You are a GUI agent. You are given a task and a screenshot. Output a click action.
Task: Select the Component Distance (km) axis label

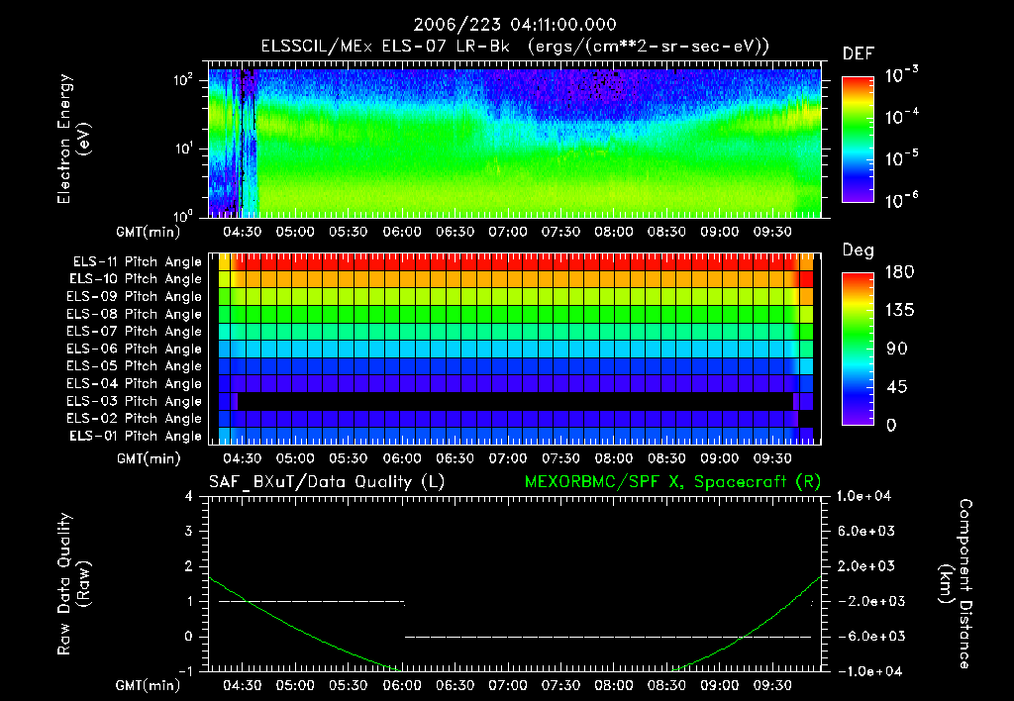pyautogui.click(x=956, y=584)
